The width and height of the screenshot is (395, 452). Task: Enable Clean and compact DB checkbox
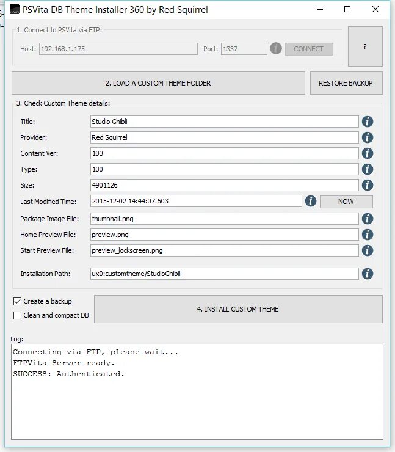(x=17, y=315)
